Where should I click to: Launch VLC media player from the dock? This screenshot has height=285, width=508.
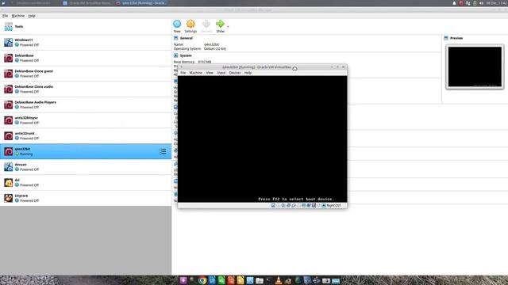pyautogui.click(x=279, y=280)
